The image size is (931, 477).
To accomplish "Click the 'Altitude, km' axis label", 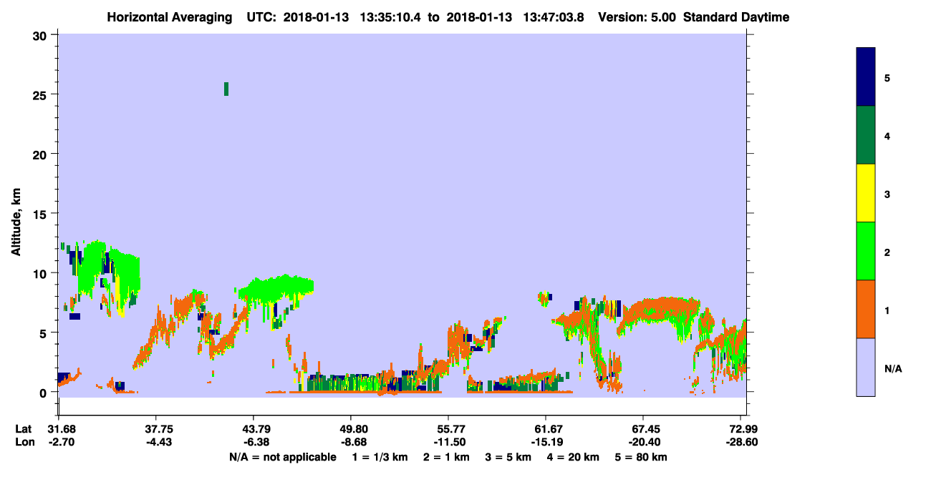I will (15, 220).
